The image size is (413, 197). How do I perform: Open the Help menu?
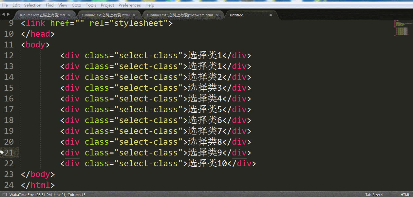[150, 5]
